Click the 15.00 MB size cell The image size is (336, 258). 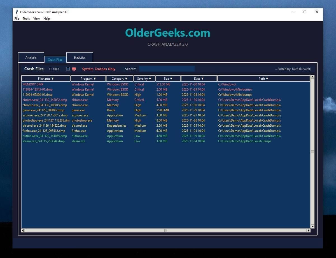click(x=162, y=110)
